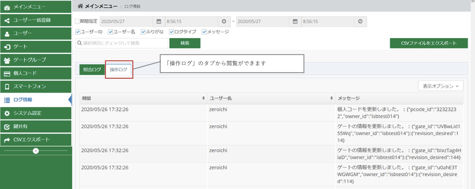Click the 選択項目にチェックして検索 search field
The height and width of the screenshot is (189, 475).
pyautogui.click(x=121, y=43)
